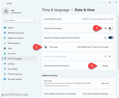Image resolution: width=119 pixels, height=98 pixels.
Task: Click the Time & language globe icon
Action: pos(5,58)
